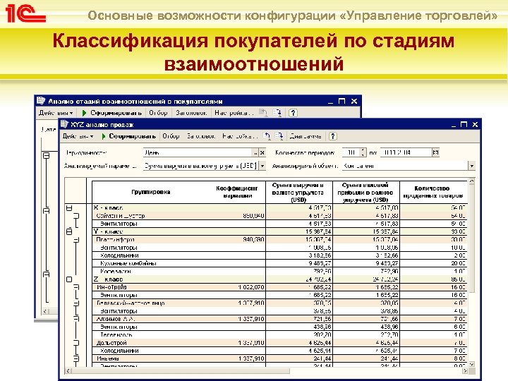The image size is (508, 381).
Task: Click horizontal scroll left arrow in back window
Action: point(45,311)
